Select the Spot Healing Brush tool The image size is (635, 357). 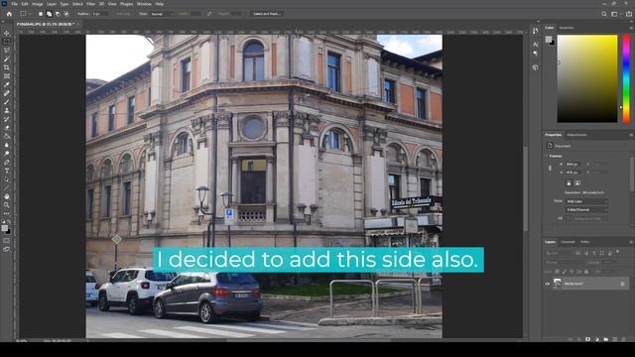pos(7,93)
